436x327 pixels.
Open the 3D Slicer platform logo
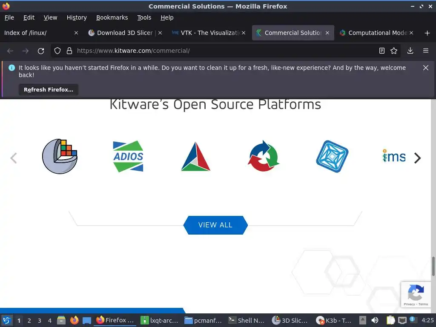point(60,157)
